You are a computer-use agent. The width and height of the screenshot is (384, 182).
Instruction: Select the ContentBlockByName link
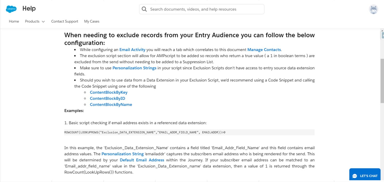[x=111, y=104]
